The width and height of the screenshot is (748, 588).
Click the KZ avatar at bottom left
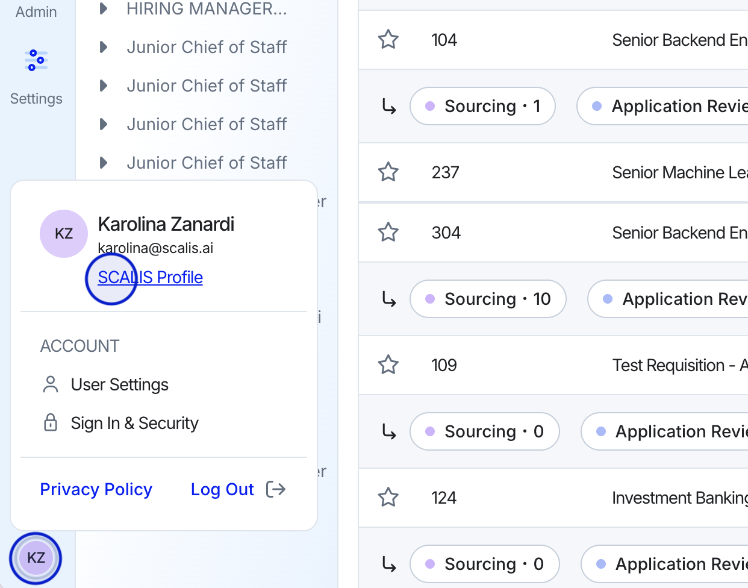pos(36,558)
